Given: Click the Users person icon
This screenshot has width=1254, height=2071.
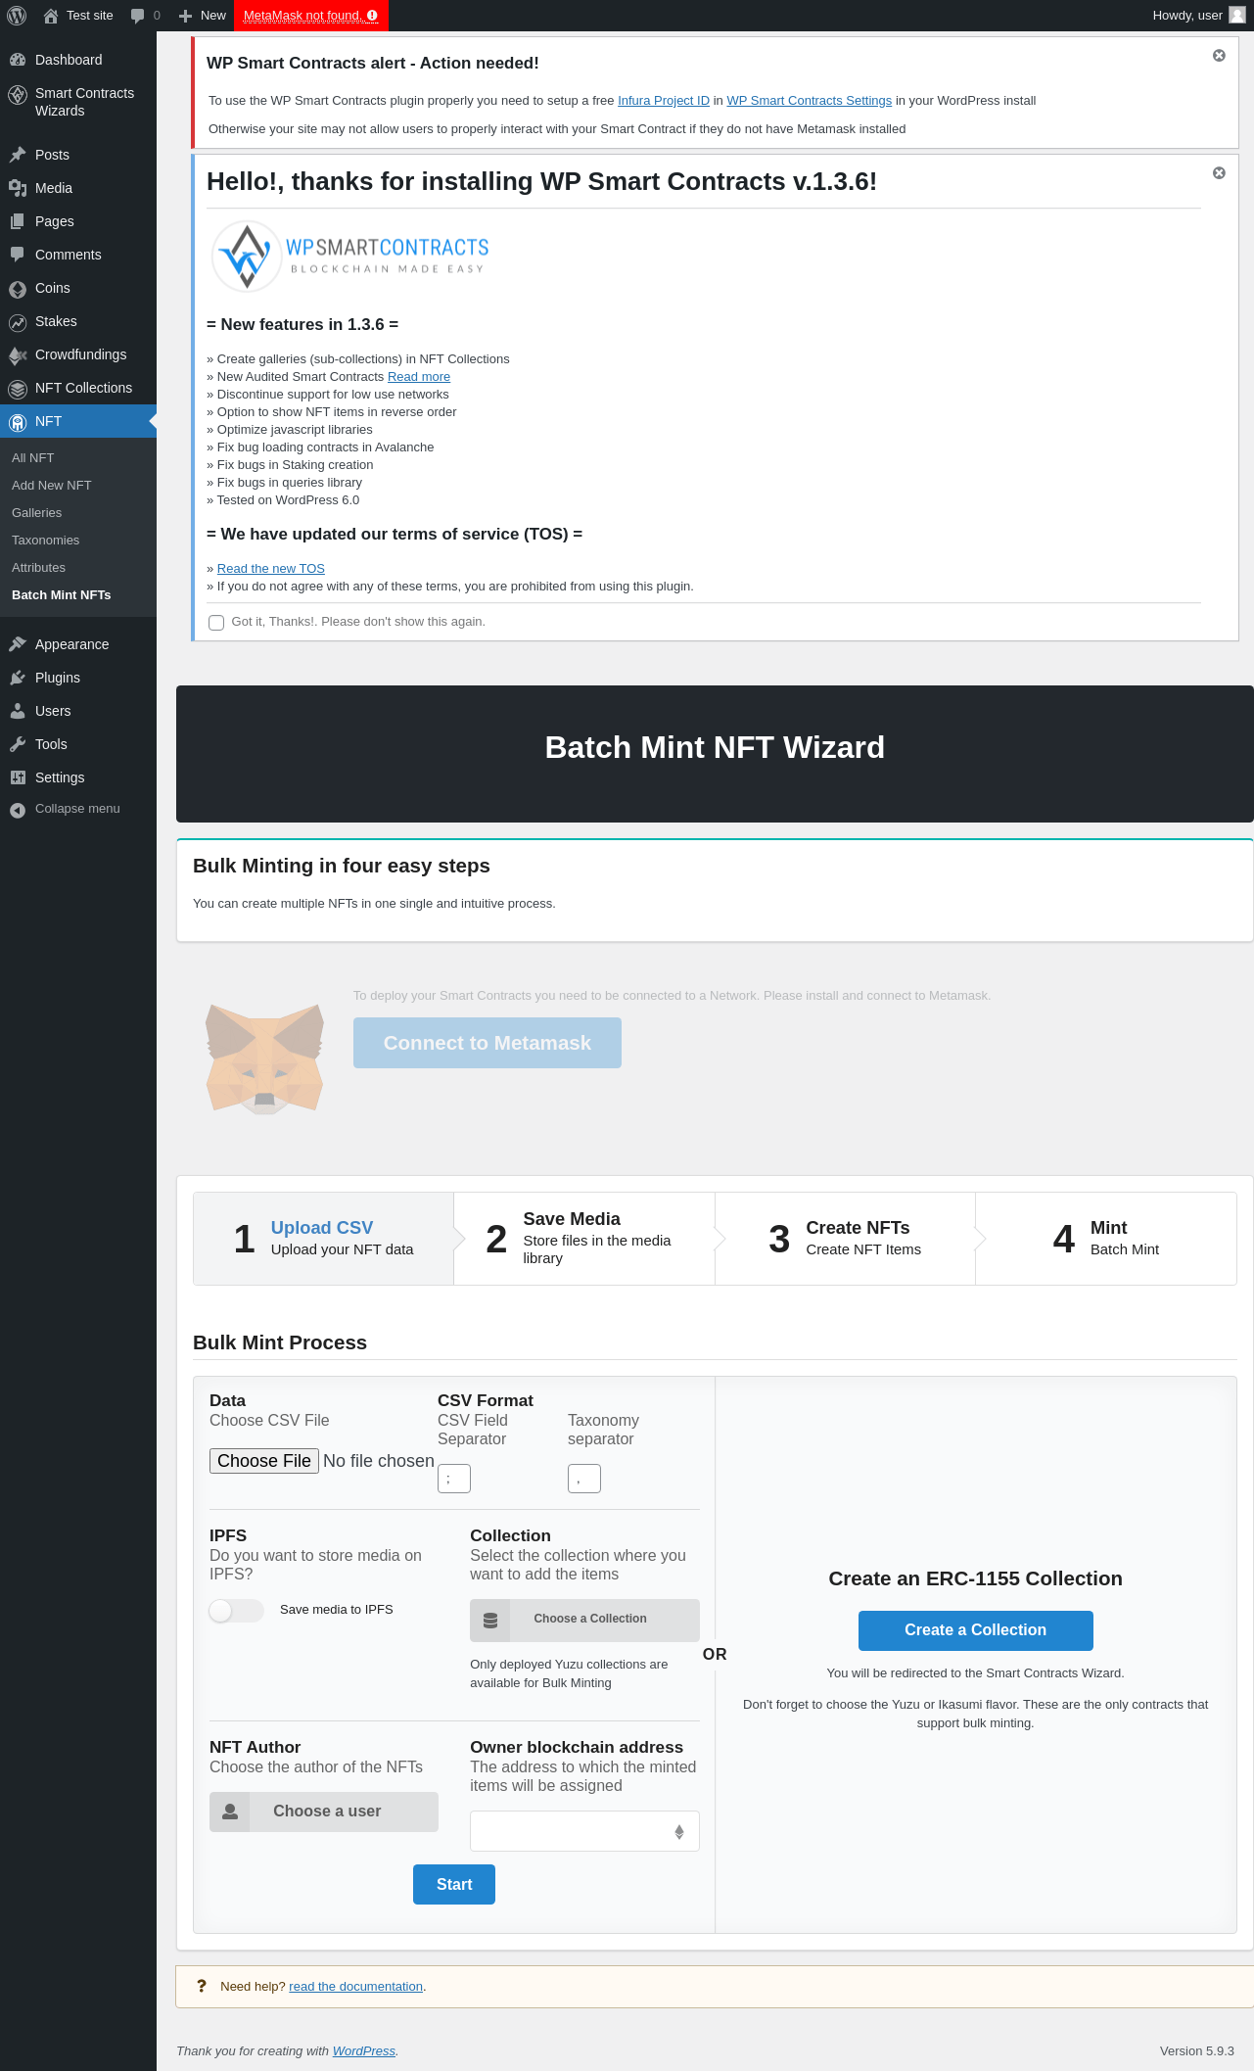Looking at the screenshot, I should point(18,711).
